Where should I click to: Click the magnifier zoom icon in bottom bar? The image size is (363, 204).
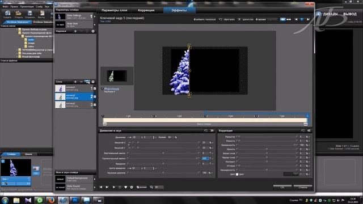click(x=151, y=187)
